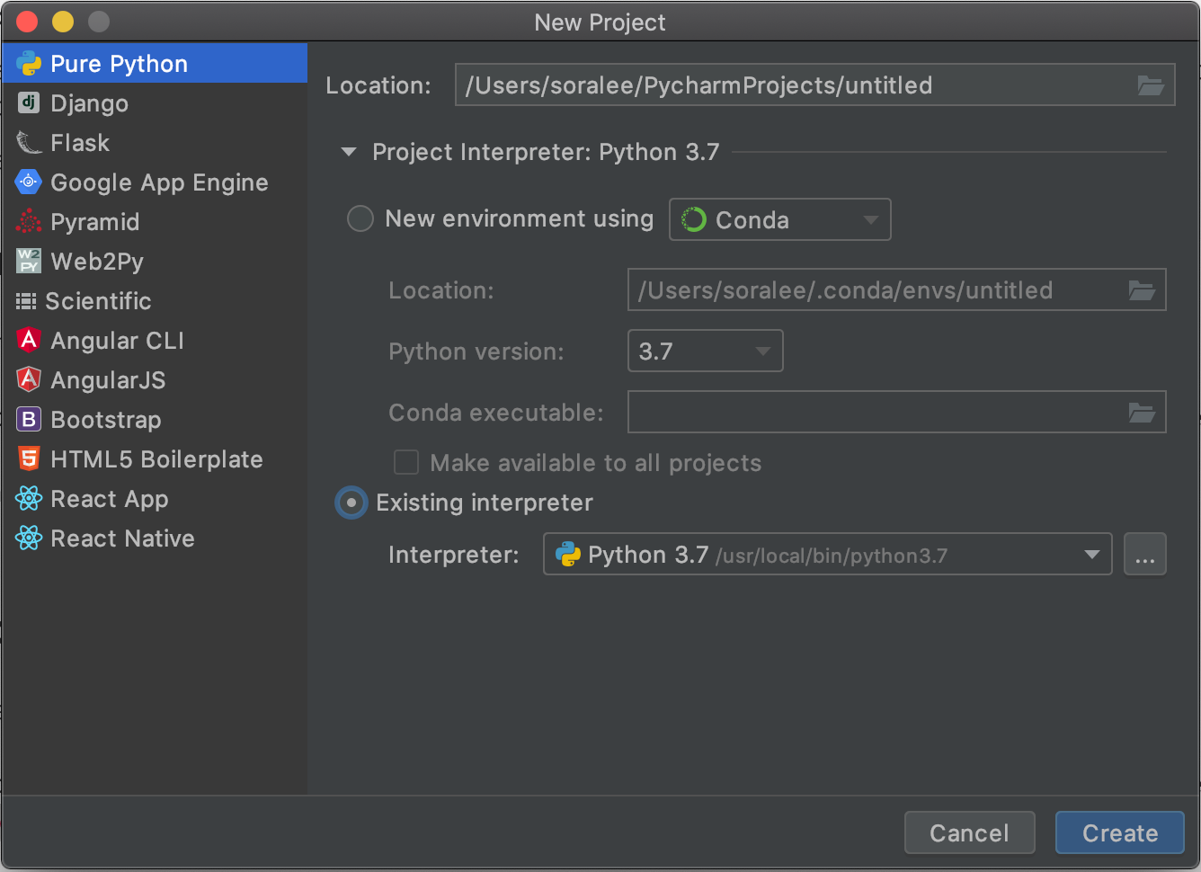Click the Pyramid red icon
Viewport: 1201px width, 872px height.
pos(29,221)
